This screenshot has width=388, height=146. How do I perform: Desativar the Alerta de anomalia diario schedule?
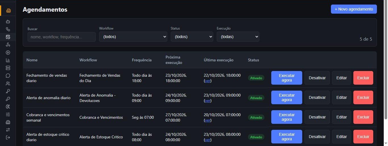pyautogui.click(x=317, y=97)
